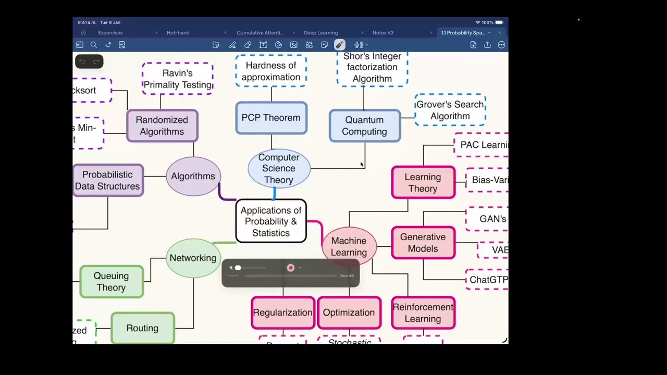
Task: Switch to the Deep Learning tab
Action: (321, 33)
